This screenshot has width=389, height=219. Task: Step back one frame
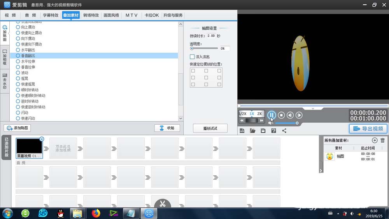290,115
